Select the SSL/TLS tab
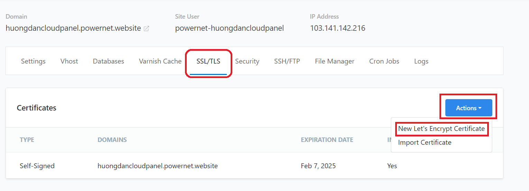This screenshot has height=191, width=529. 208,61
